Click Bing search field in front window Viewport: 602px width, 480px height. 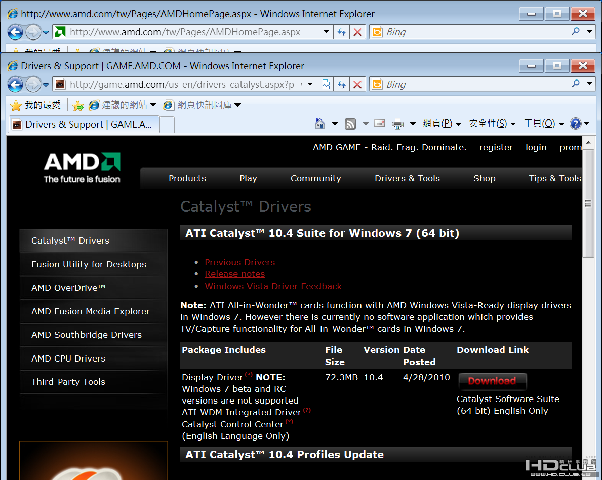tap(477, 85)
